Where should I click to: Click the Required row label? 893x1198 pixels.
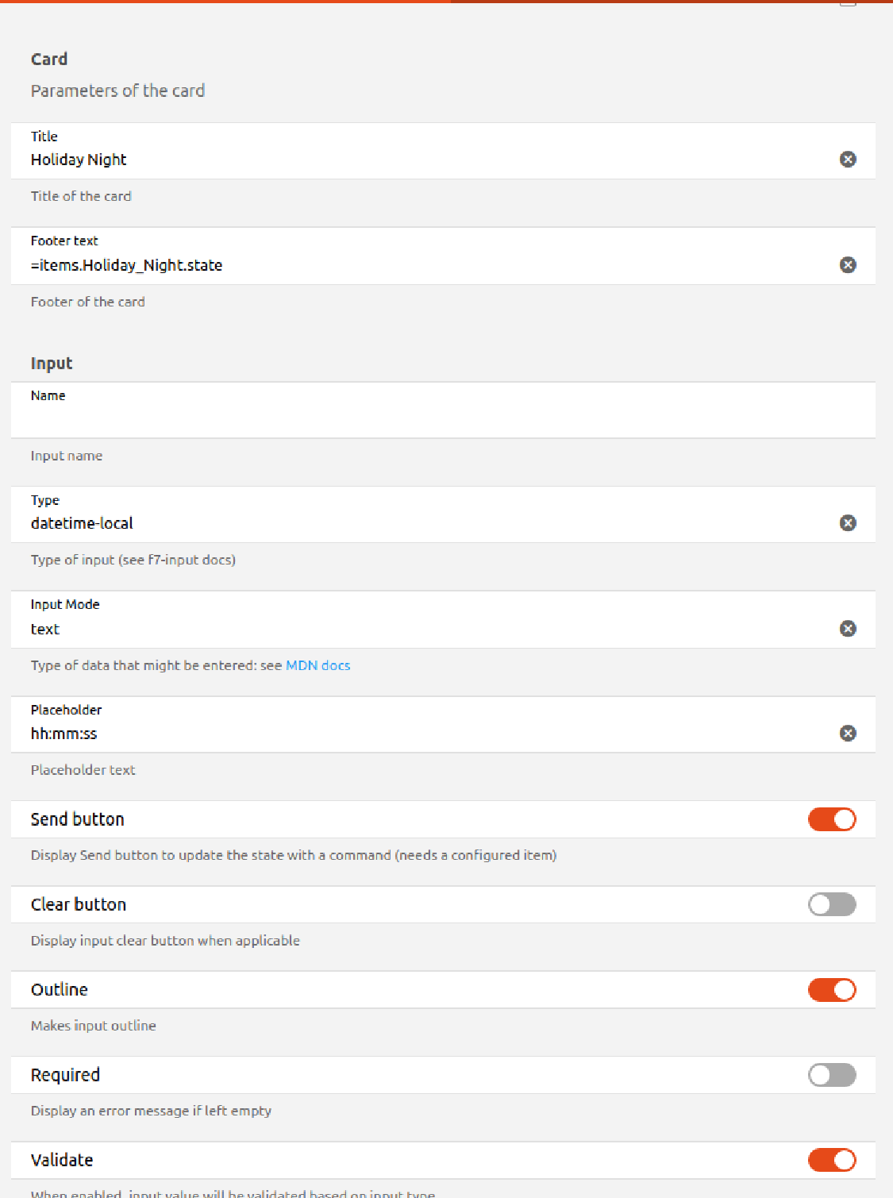pyautogui.click(x=65, y=1075)
